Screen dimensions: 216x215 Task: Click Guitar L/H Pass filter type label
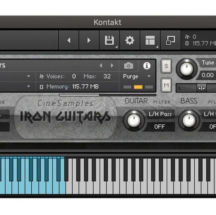pyautogui.click(x=160, y=114)
